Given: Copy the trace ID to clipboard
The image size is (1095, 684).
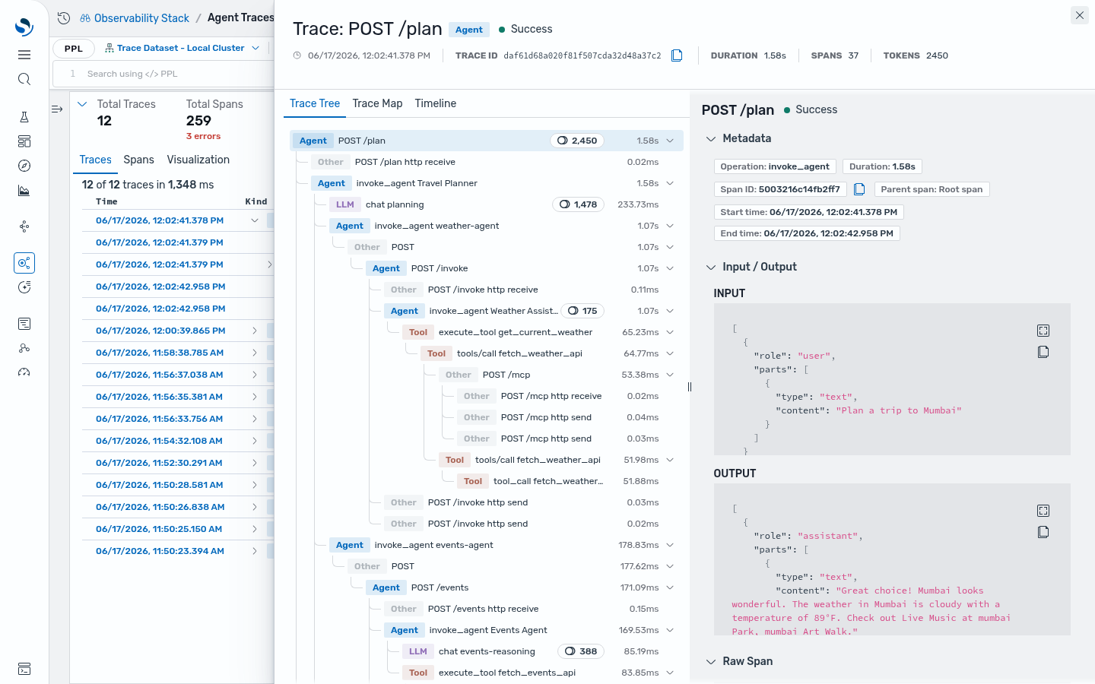Looking at the screenshot, I should pyautogui.click(x=677, y=55).
